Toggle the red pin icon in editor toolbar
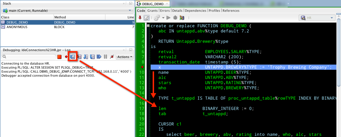Viewport: 341px width, 137px height. point(140,18)
